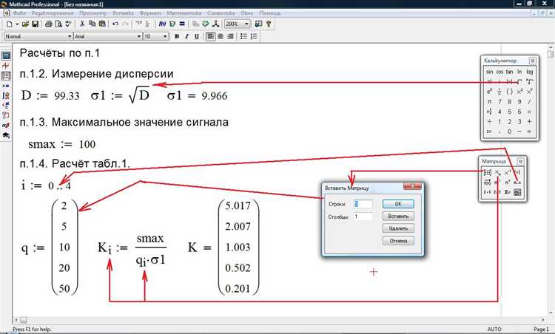555x334 pixels.
Task: Toggle Underline text formatting
Action: 196,35
